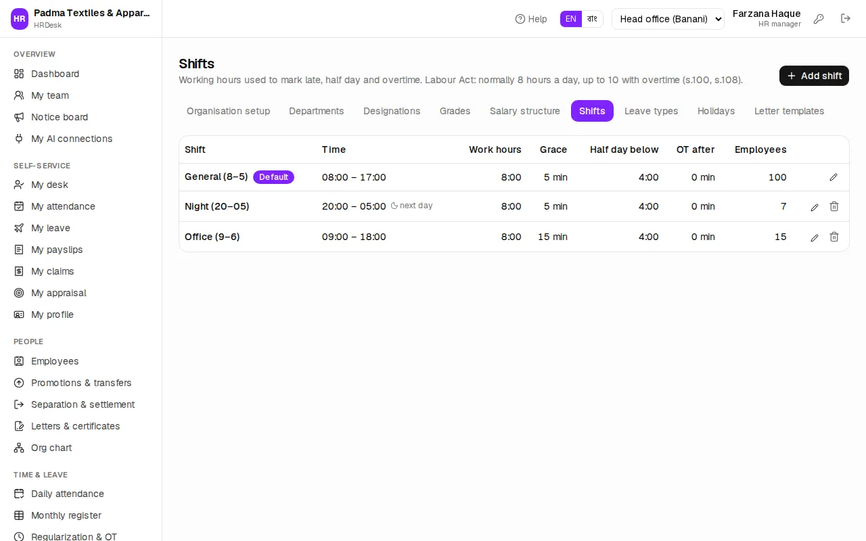Image resolution: width=866 pixels, height=541 pixels.
Task: Switch to the Departments tab
Action: click(317, 111)
